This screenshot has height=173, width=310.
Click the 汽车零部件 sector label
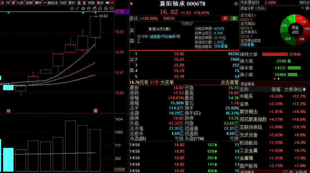(x=250, y=3)
